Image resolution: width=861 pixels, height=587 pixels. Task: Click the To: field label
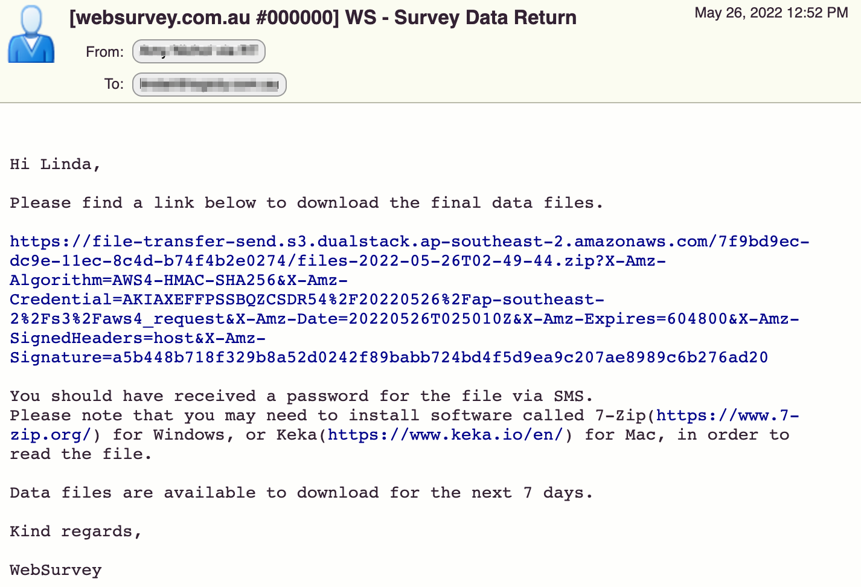pos(114,84)
